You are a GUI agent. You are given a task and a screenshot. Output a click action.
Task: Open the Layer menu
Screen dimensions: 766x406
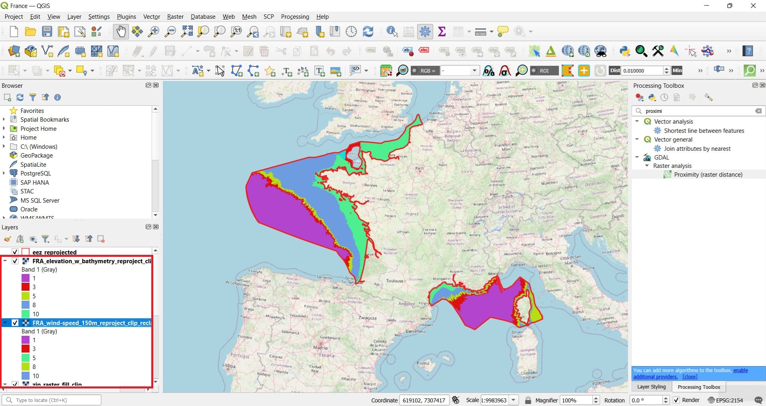(74, 16)
